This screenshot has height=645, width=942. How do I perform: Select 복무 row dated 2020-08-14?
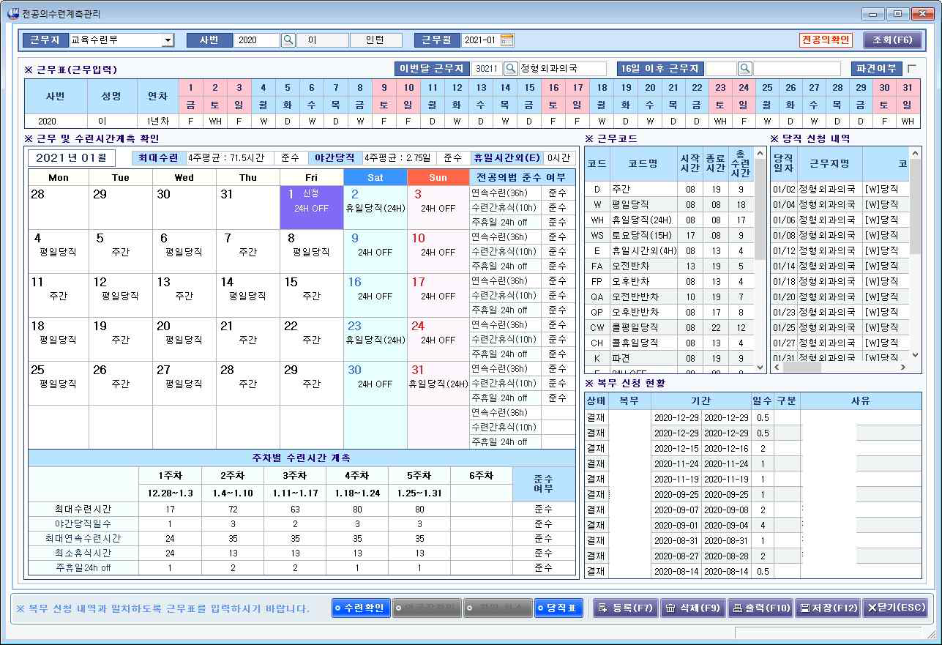753,571
